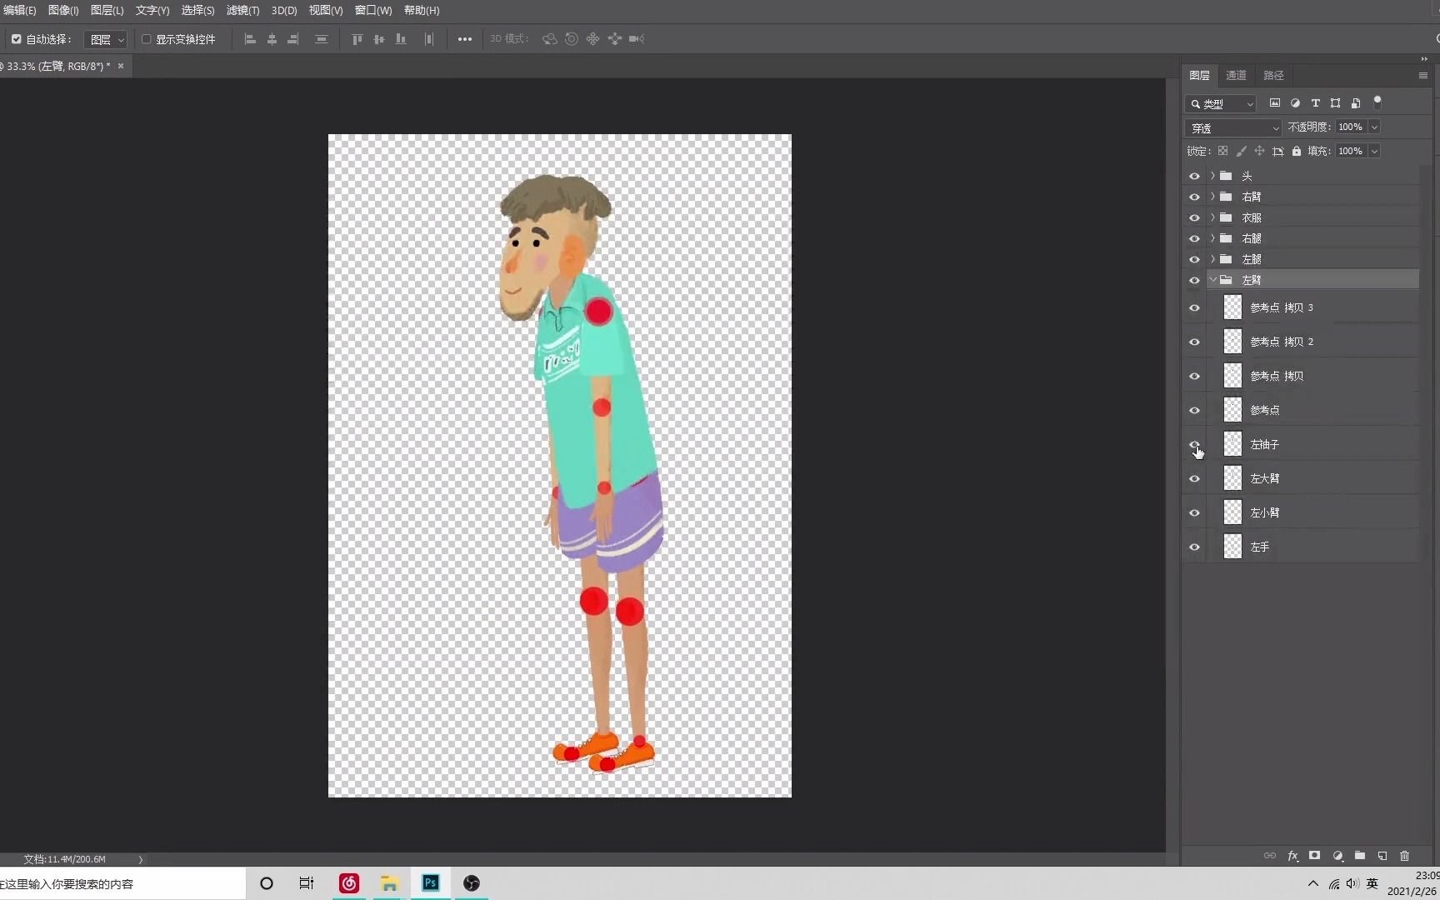Screen dimensions: 1440x900
Task: Click the fx layer style icon
Action: 1292,856
